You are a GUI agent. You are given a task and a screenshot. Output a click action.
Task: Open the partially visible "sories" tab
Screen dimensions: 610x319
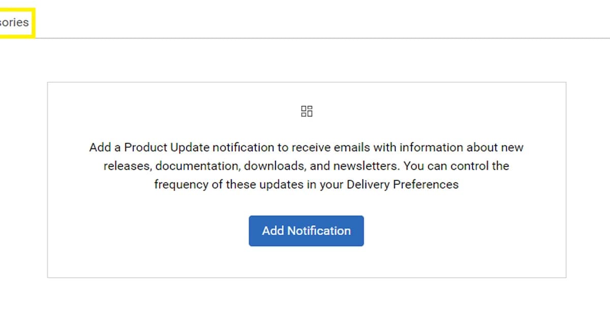coord(15,22)
